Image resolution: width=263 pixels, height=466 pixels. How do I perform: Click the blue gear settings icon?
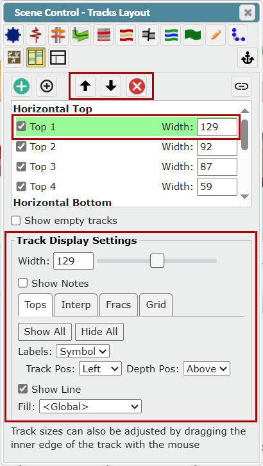(x=13, y=35)
